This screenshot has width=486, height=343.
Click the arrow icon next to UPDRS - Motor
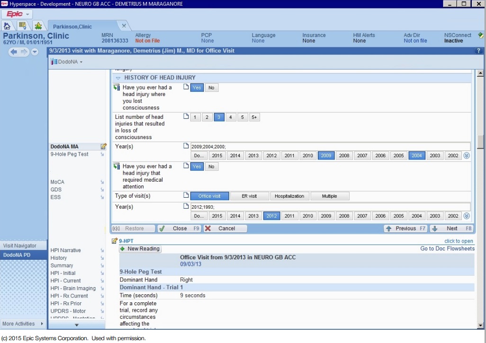(102, 311)
